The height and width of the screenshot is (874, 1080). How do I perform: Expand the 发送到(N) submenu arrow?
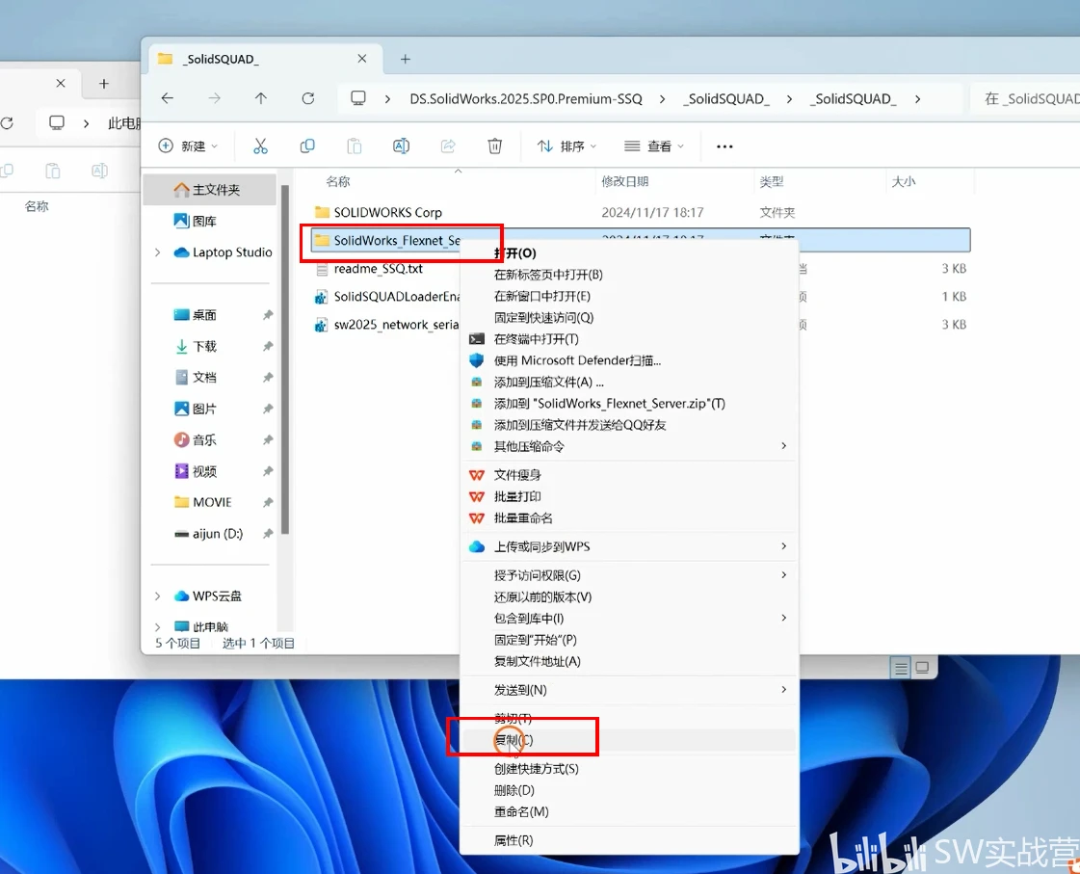[x=784, y=689]
